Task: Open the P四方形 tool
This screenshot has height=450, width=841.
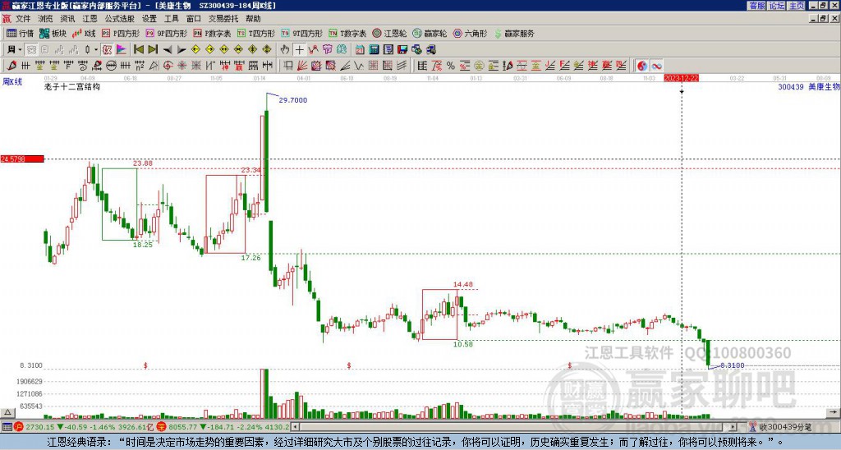Action: (x=121, y=33)
